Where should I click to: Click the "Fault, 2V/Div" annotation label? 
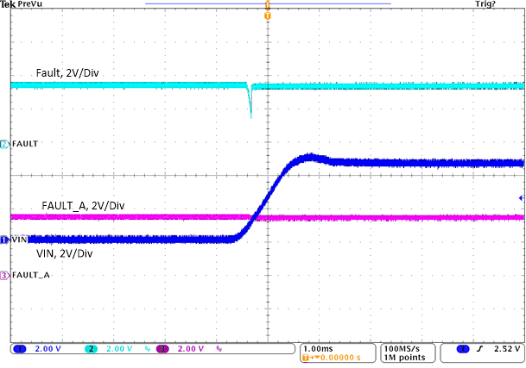coord(67,72)
